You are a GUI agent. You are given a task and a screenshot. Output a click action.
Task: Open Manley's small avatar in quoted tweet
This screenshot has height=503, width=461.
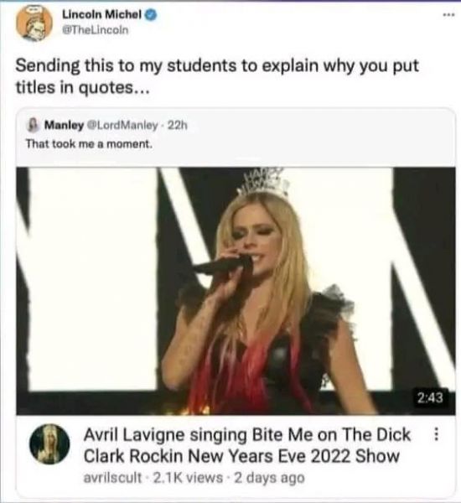pyautogui.click(x=33, y=125)
